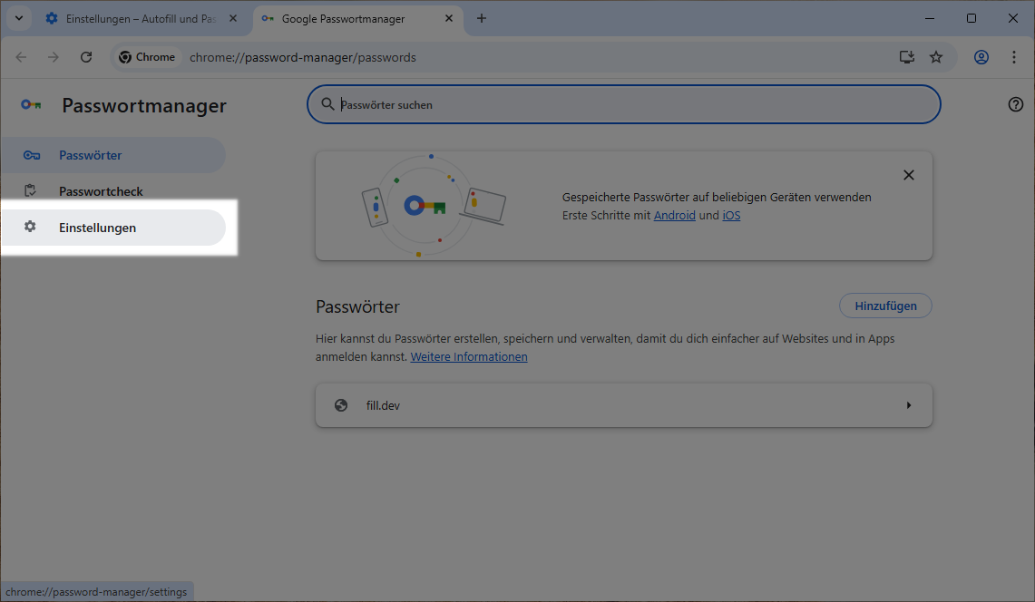Open the Android link

[675, 215]
